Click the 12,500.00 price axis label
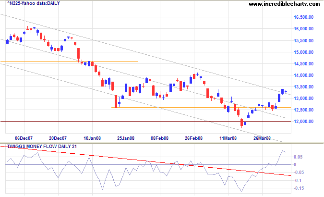324x197 pixels. click(303, 110)
